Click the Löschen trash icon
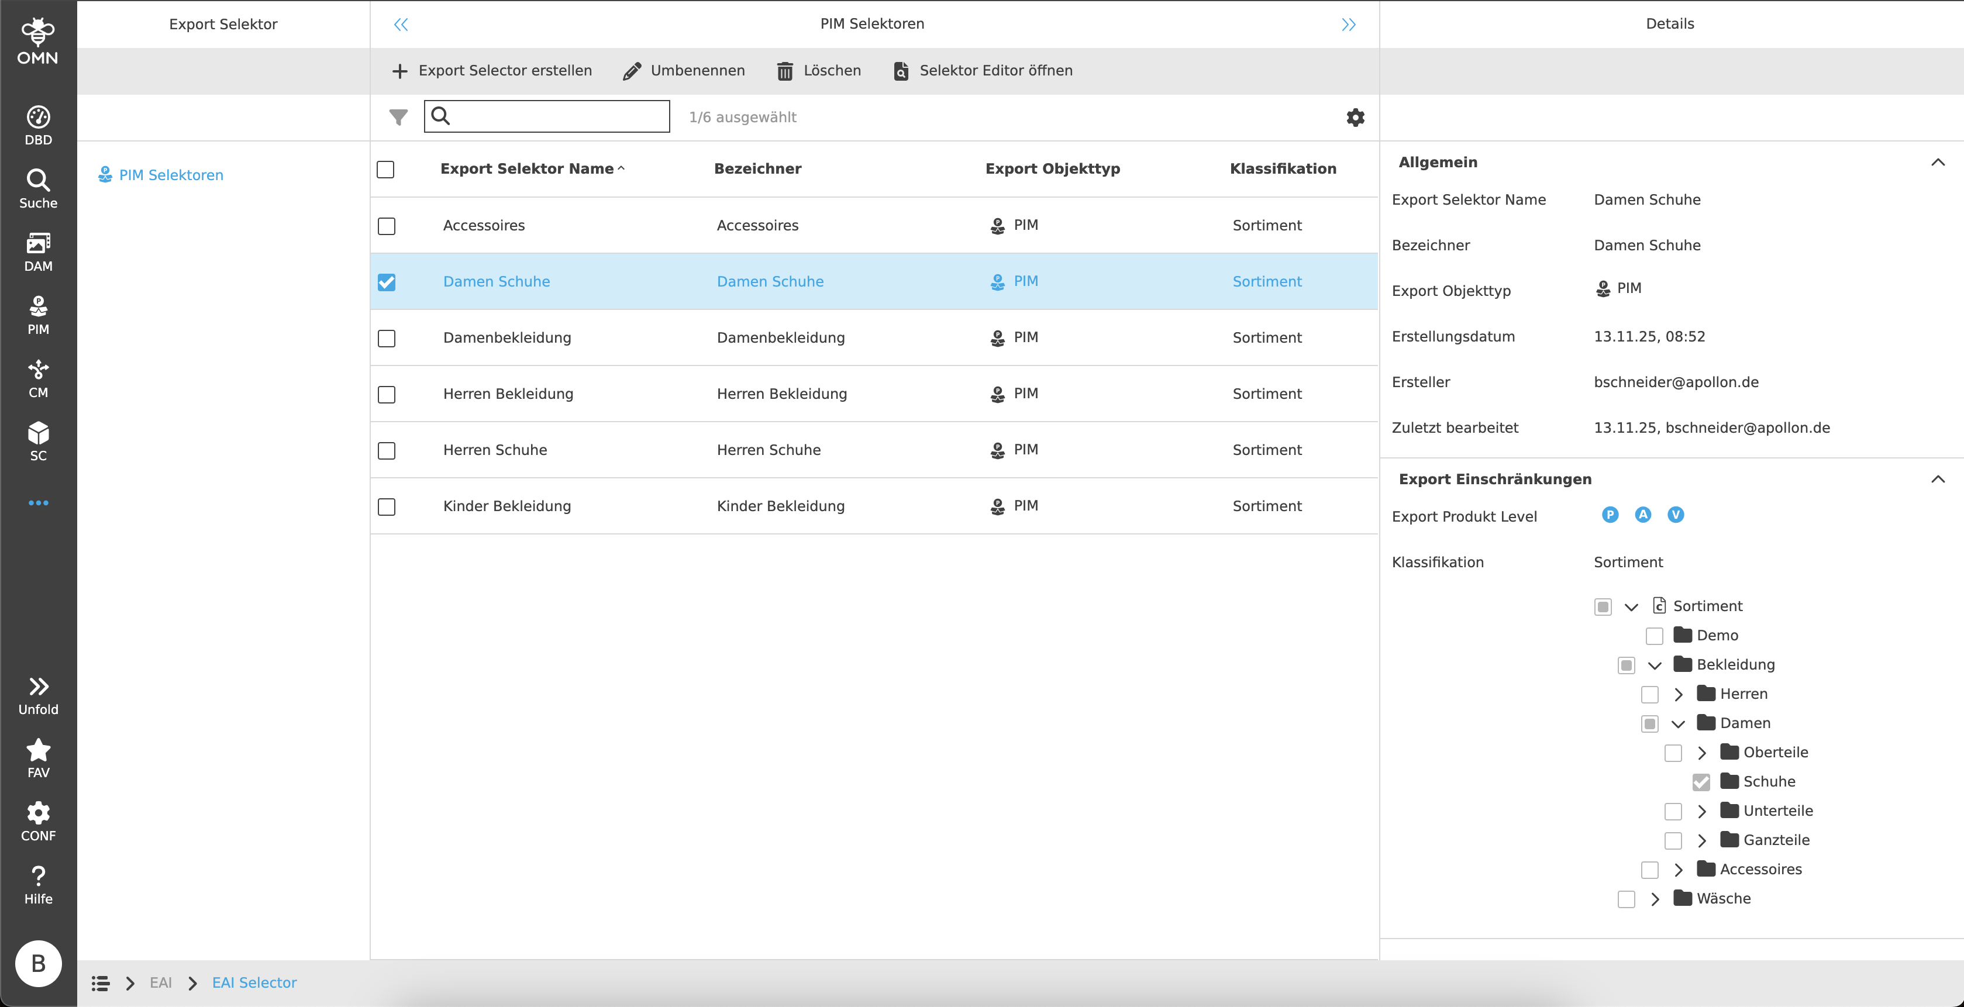The width and height of the screenshot is (1964, 1007). (x=784, y=71)
